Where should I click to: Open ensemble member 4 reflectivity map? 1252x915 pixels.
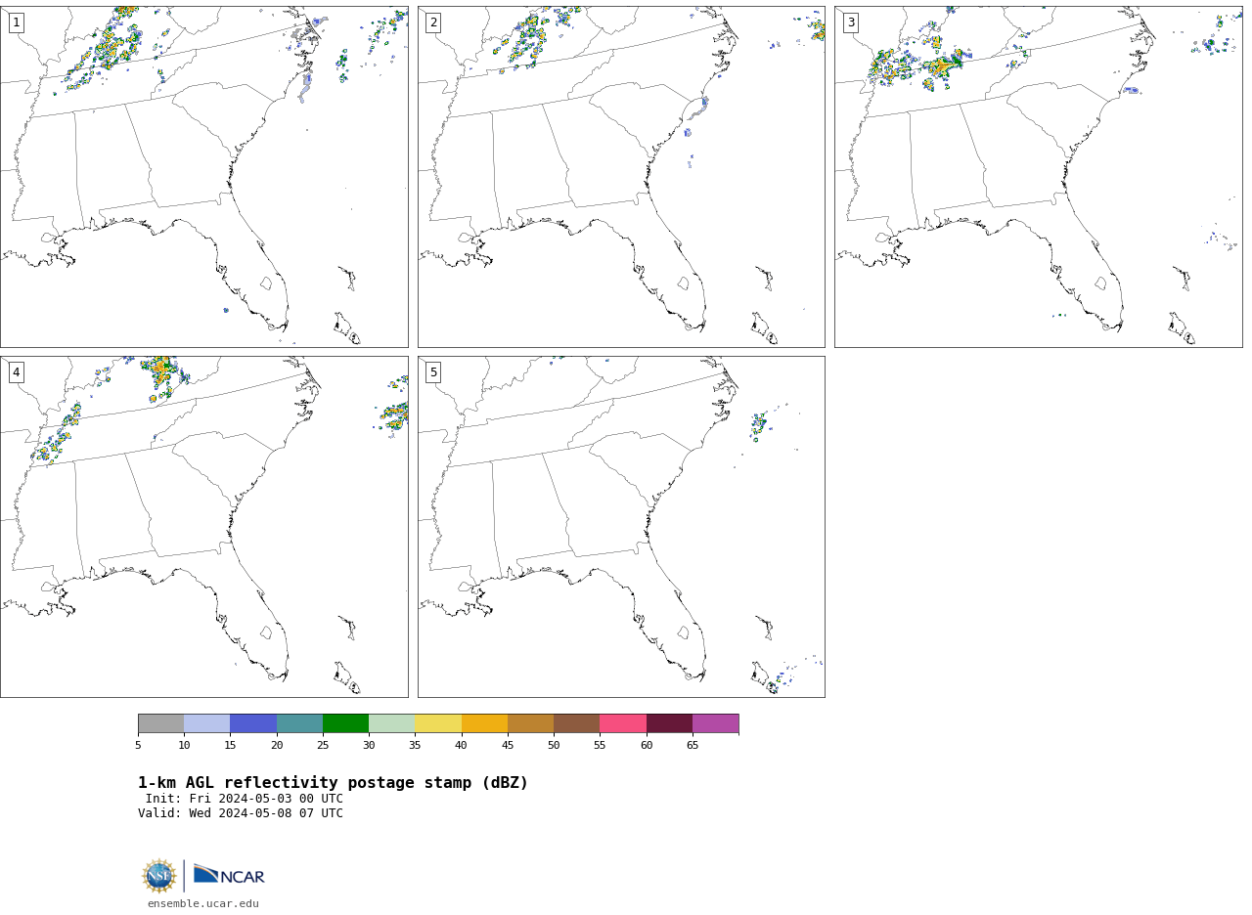[x=204, y=527]
